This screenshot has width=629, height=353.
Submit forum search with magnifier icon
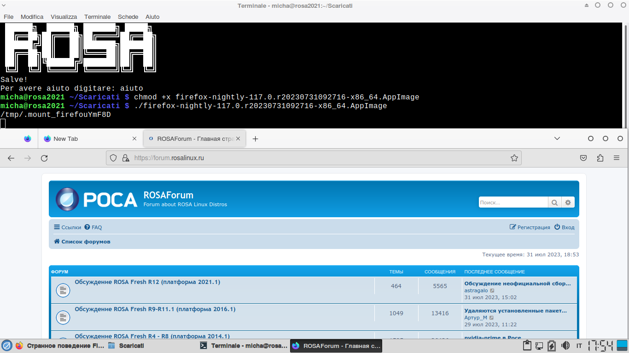554,203
